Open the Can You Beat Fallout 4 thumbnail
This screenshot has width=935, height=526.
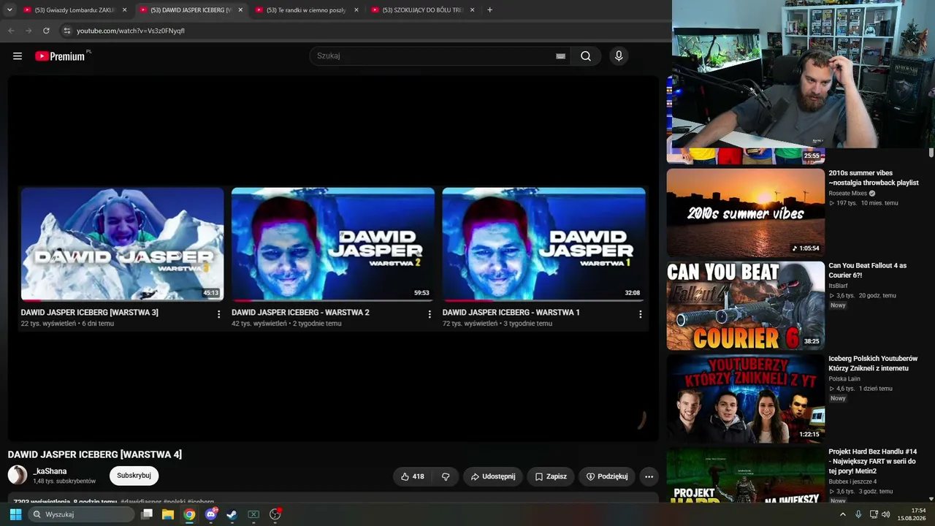746,305
